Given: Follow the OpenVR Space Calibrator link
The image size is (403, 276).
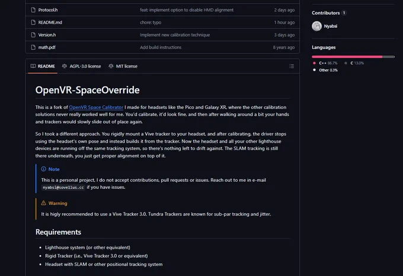Looking at the screenshot, I should [x=96, y=107].
